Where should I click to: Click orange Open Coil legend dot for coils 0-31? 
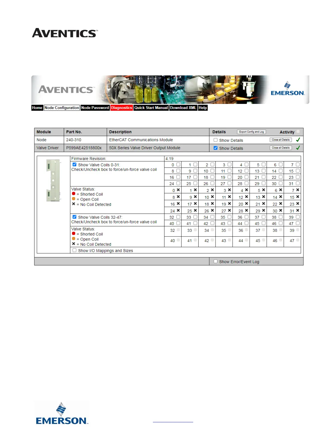point(73,199)
